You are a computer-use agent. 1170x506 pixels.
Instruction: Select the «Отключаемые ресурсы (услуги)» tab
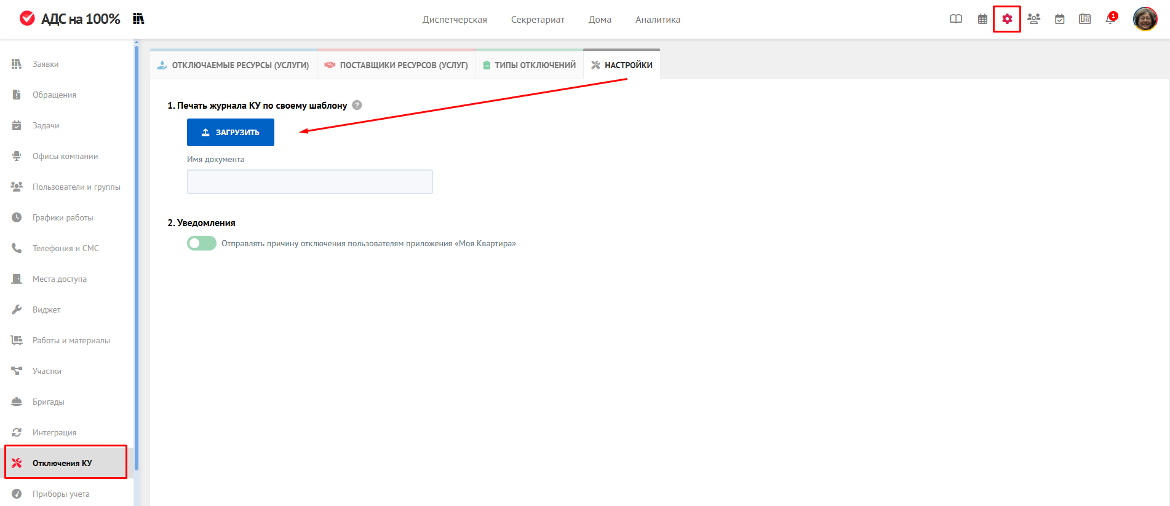(234, 65)
